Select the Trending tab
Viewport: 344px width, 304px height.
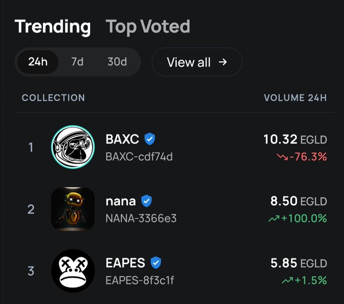53,26
